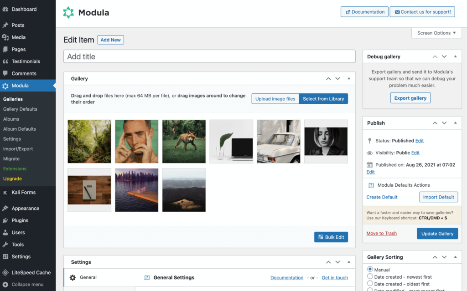Open Appearance from the admin sidebar
The width and height of the screenshot is (467, 291).
pos(23,208)
